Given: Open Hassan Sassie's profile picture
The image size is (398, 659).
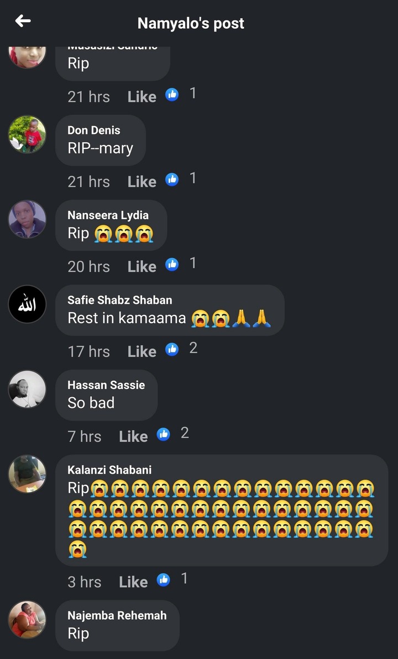Looking at the screenshot, I should (27, 389).
